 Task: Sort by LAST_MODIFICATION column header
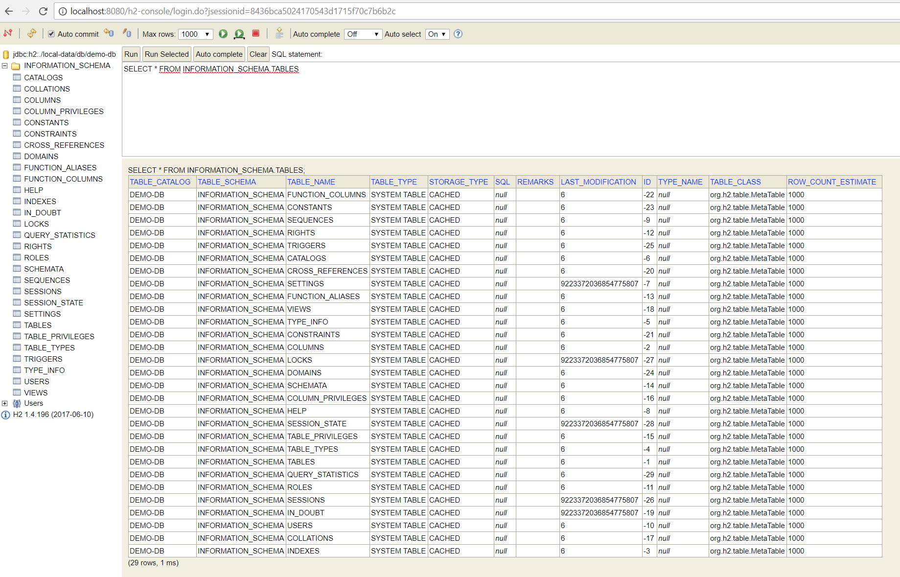(599, 182)
